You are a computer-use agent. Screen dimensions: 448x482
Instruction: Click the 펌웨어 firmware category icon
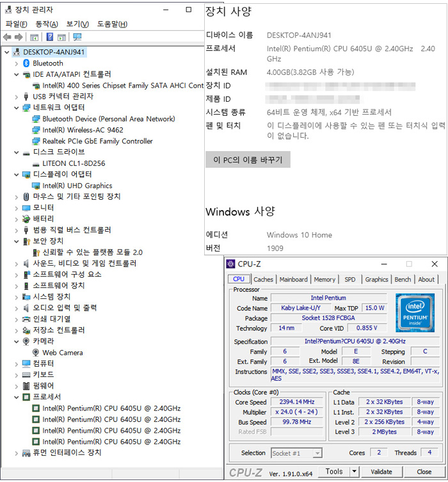(26, 386)
